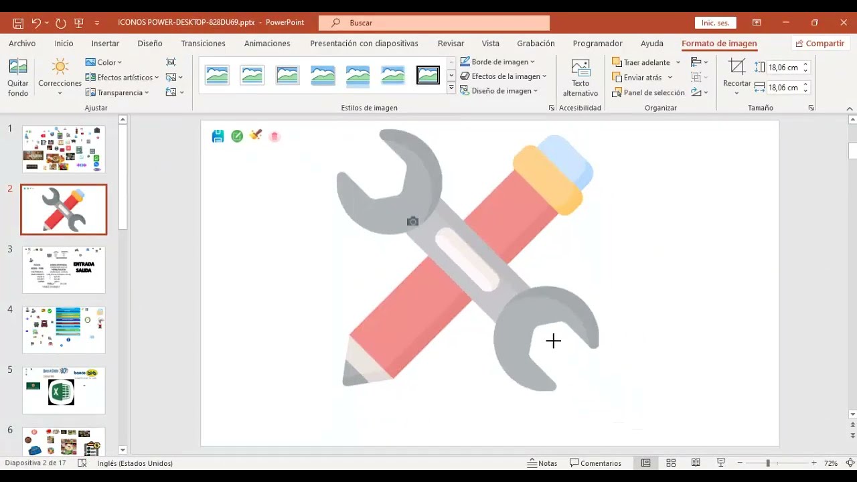Expand the Efectos artísticos dropdown
The height and width of the screenshot is (482, 857).
(x=123, y=78)
